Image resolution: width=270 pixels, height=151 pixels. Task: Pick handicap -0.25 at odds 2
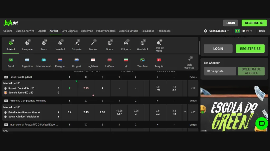tap(136, 112)
